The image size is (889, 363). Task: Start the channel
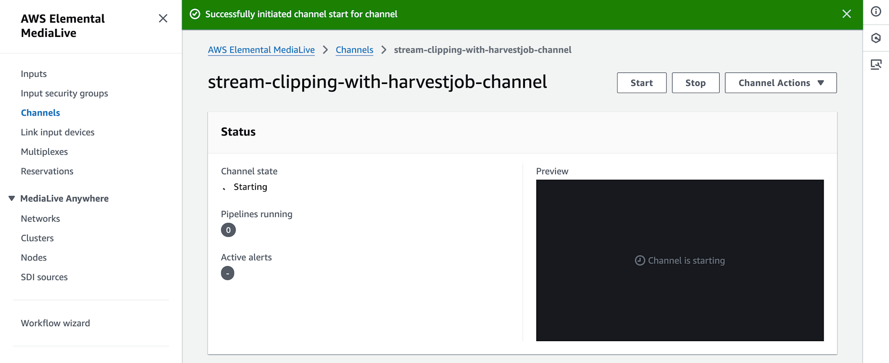tap(641, 83)
